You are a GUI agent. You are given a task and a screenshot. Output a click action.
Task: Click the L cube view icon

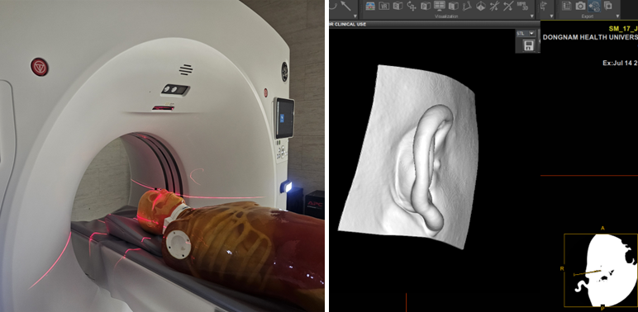pos(453,6)
